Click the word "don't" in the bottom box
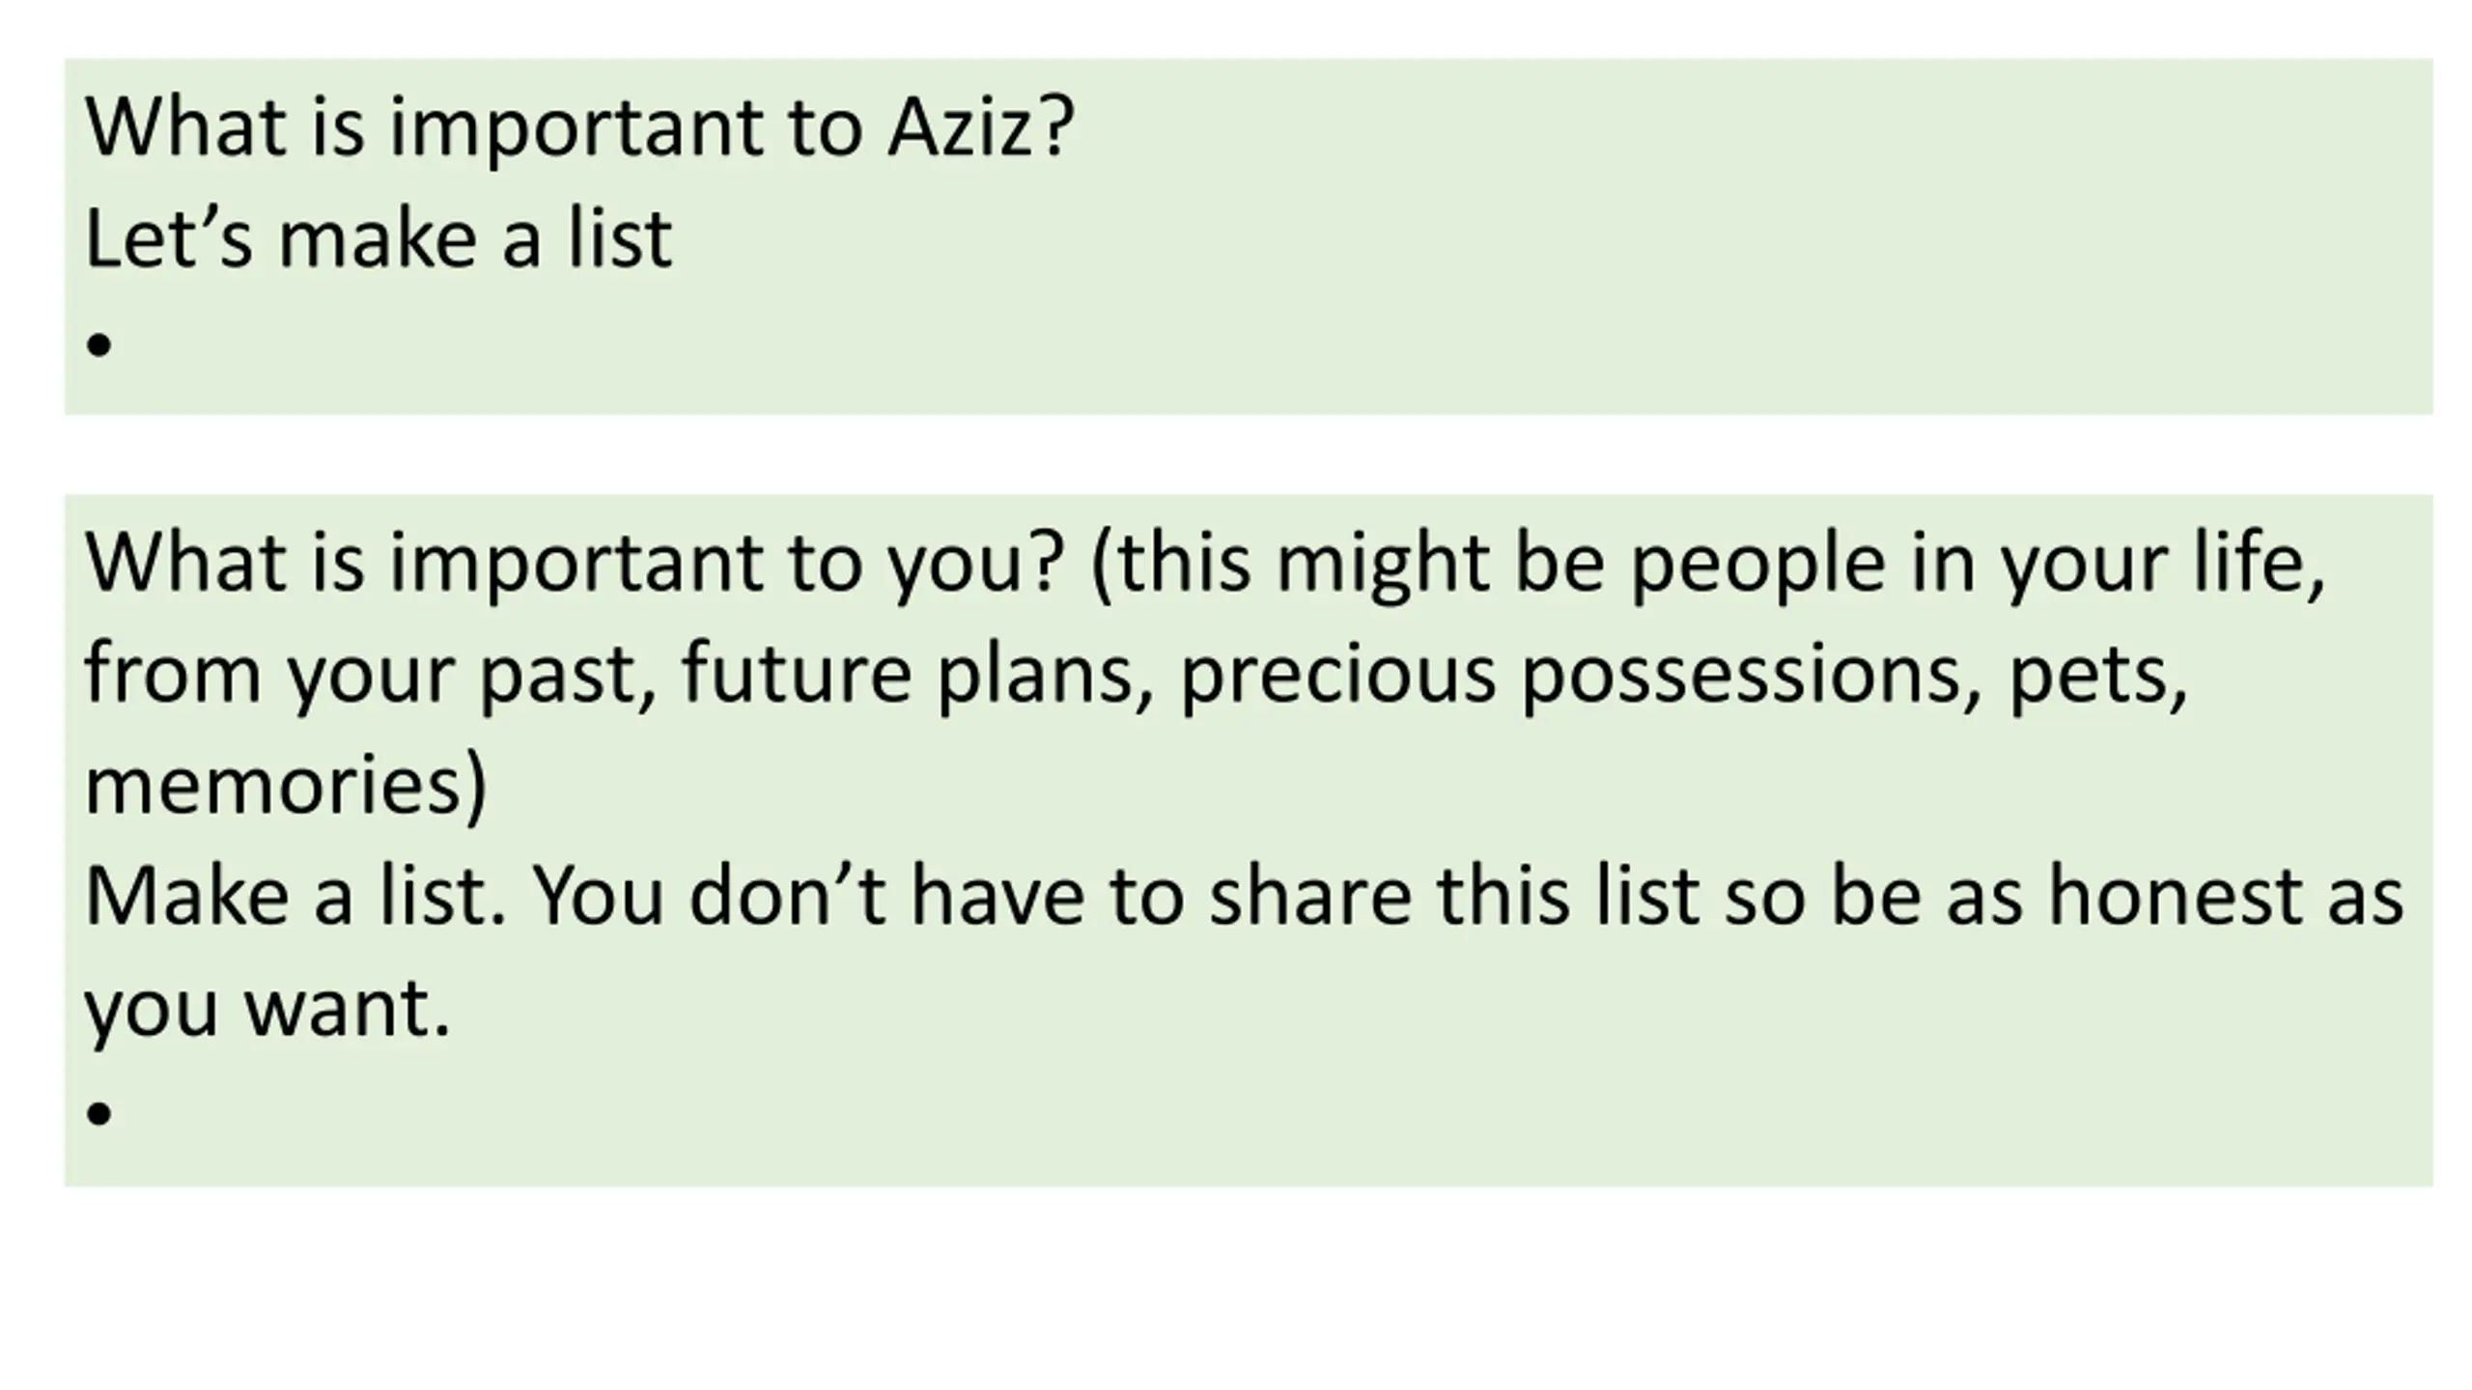2472x1390 pixels. pyautogui.click(x=786, y=898)
